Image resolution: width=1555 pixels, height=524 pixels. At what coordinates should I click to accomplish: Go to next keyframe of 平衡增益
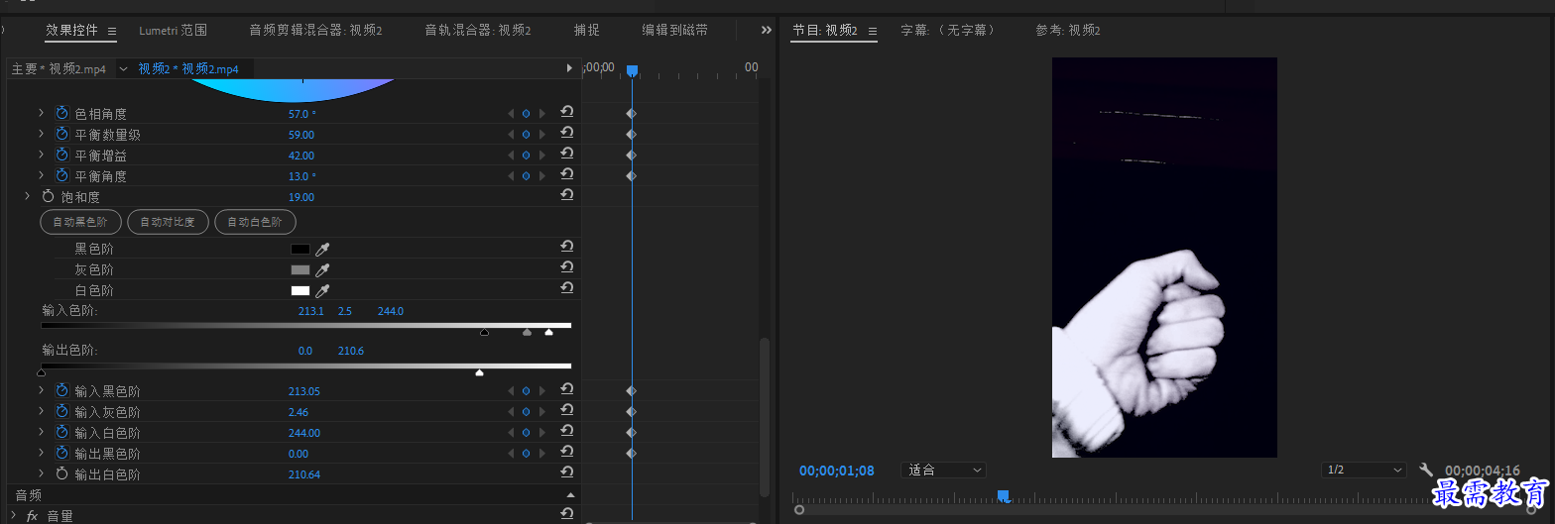[541, 156]
